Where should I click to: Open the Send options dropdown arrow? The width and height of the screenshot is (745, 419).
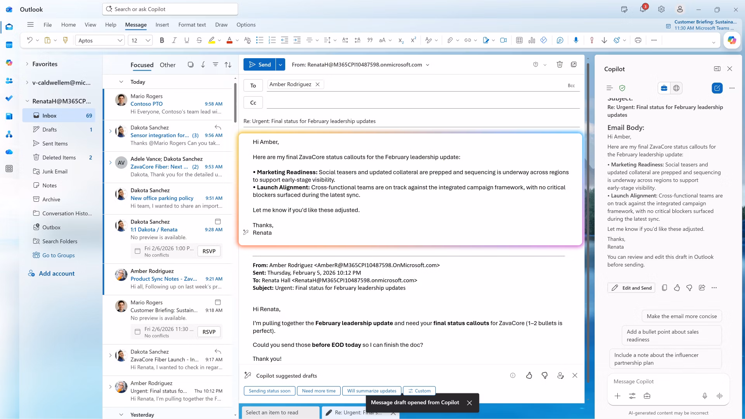pyautogui.click(x=281, y=64)
